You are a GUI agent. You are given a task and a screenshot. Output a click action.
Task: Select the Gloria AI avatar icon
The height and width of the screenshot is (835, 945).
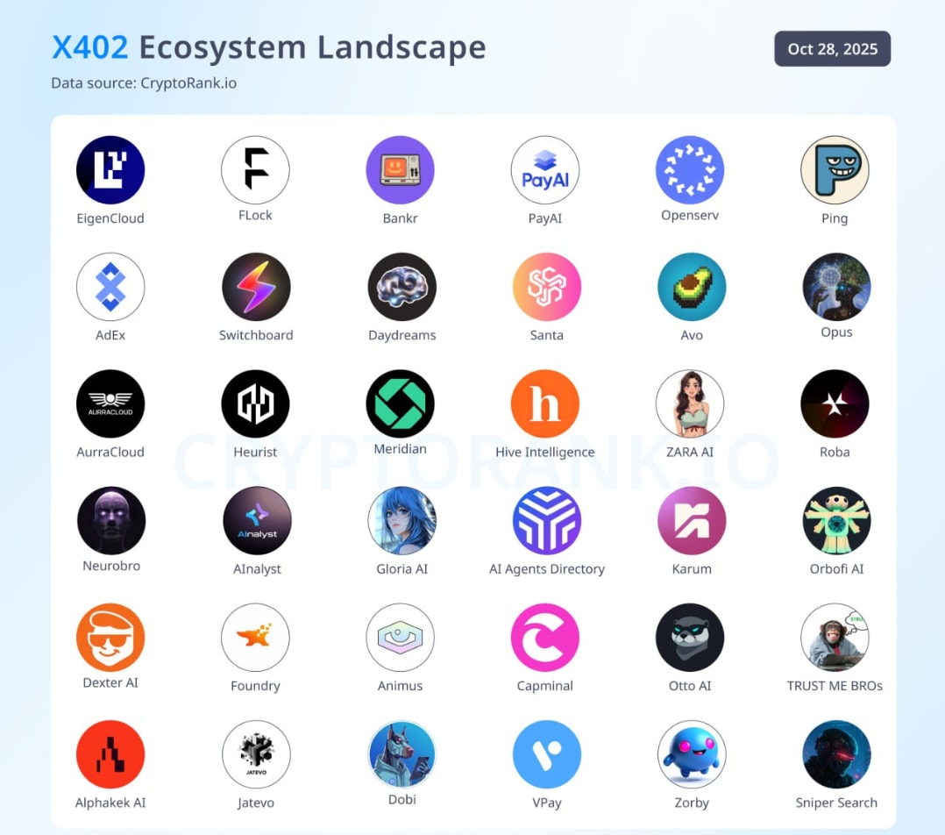pos(402,521)
